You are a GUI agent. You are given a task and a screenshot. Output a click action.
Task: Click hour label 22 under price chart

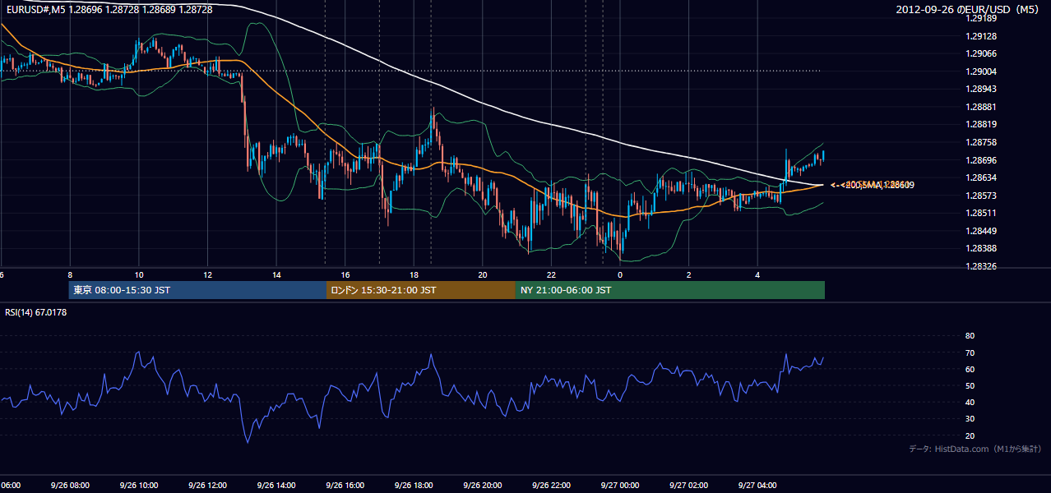551,274
